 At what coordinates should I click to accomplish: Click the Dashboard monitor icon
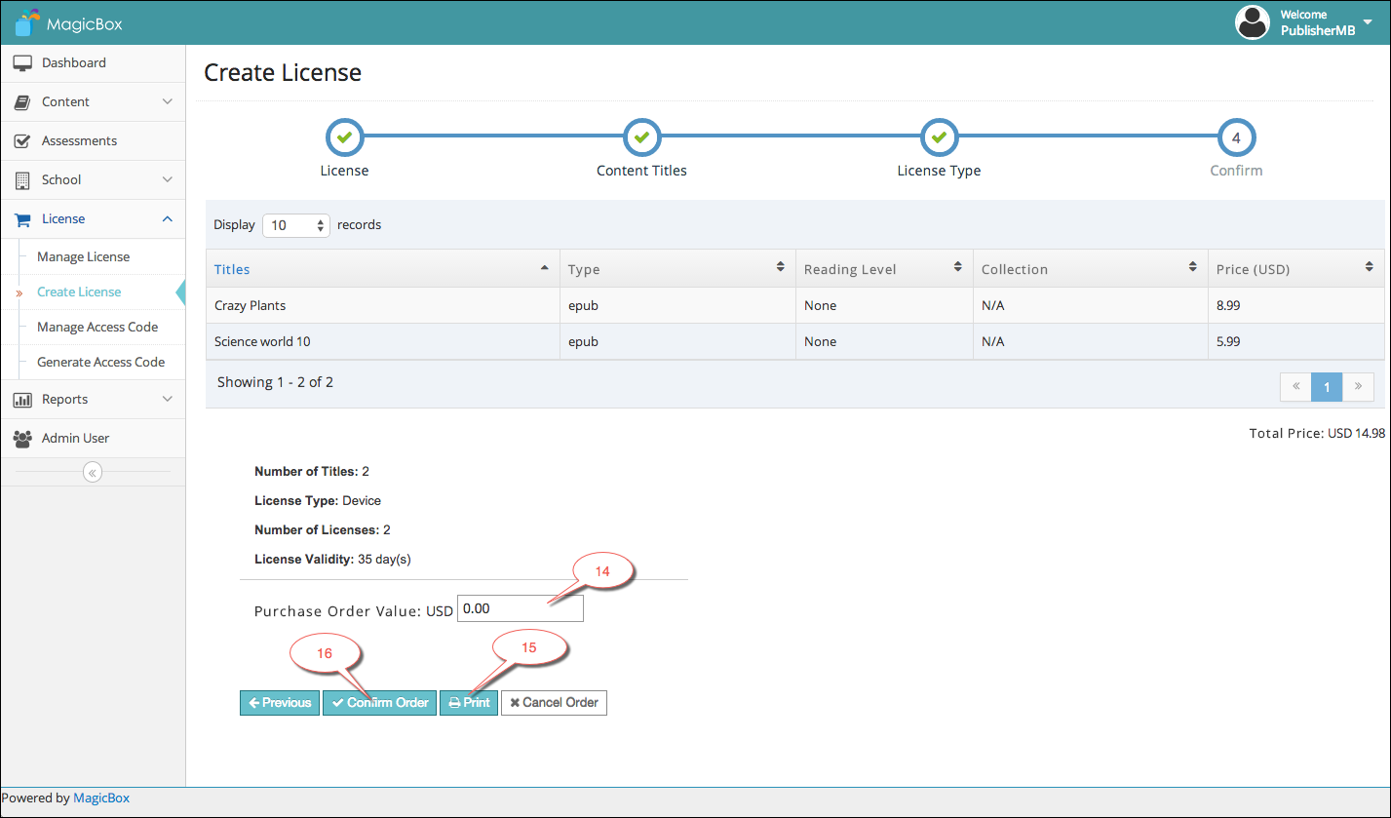coord(22,63)
